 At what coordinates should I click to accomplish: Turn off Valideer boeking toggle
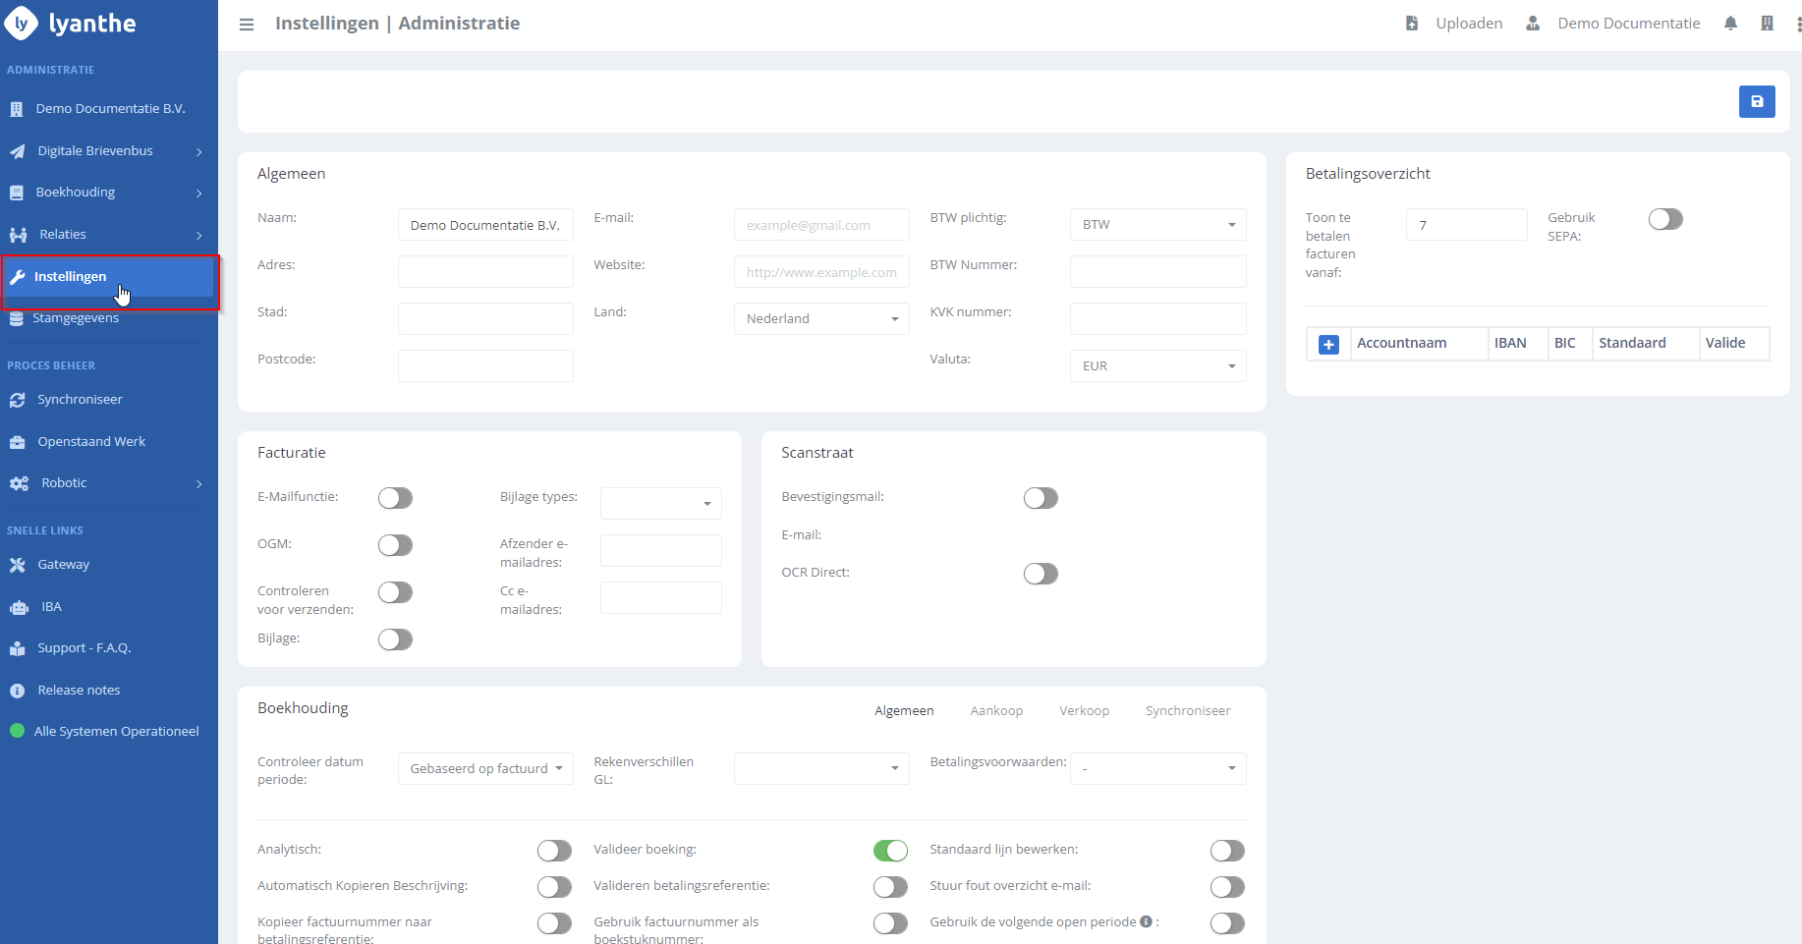(x=890, y=851)
